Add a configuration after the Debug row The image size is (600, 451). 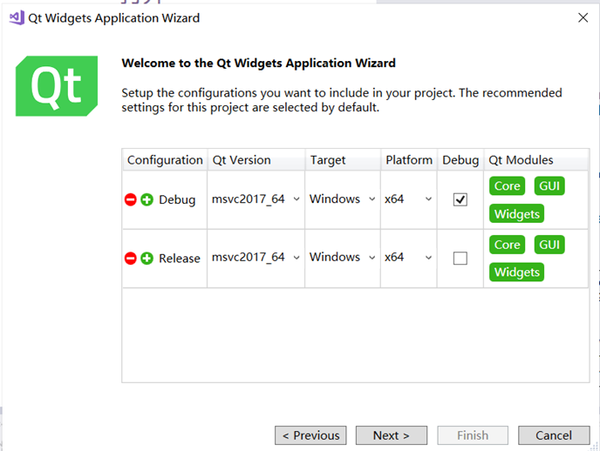(x=147, y=199)
